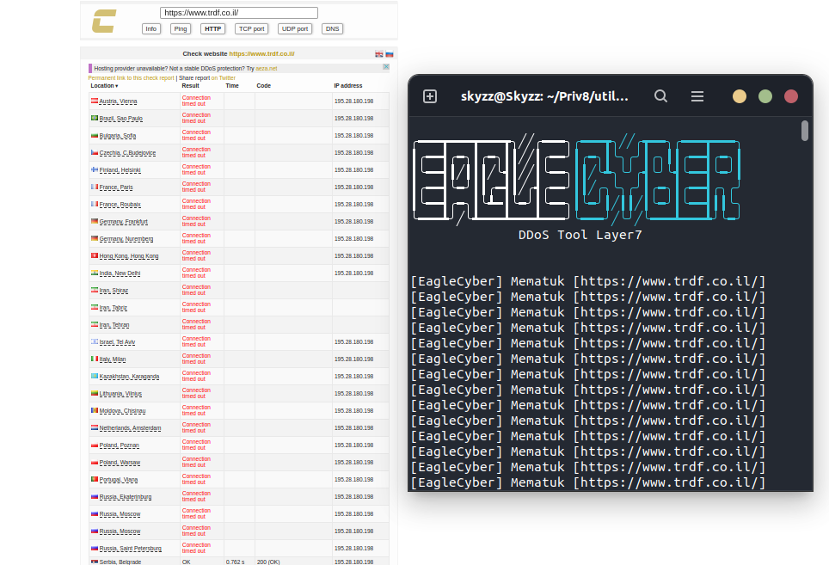The height and width of the screenshot is (565, 829).
Task: Click the Finland, Helsinki location
Action: (120, 170)
